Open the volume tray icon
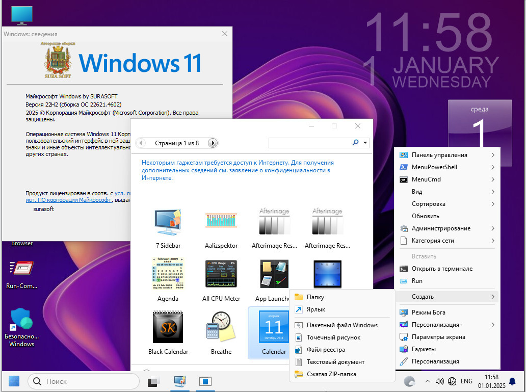 (439, 381)
